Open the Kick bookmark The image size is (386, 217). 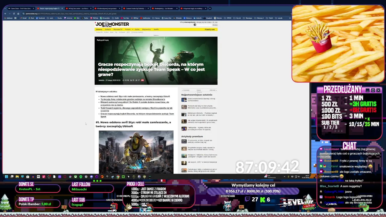[77, 18]
